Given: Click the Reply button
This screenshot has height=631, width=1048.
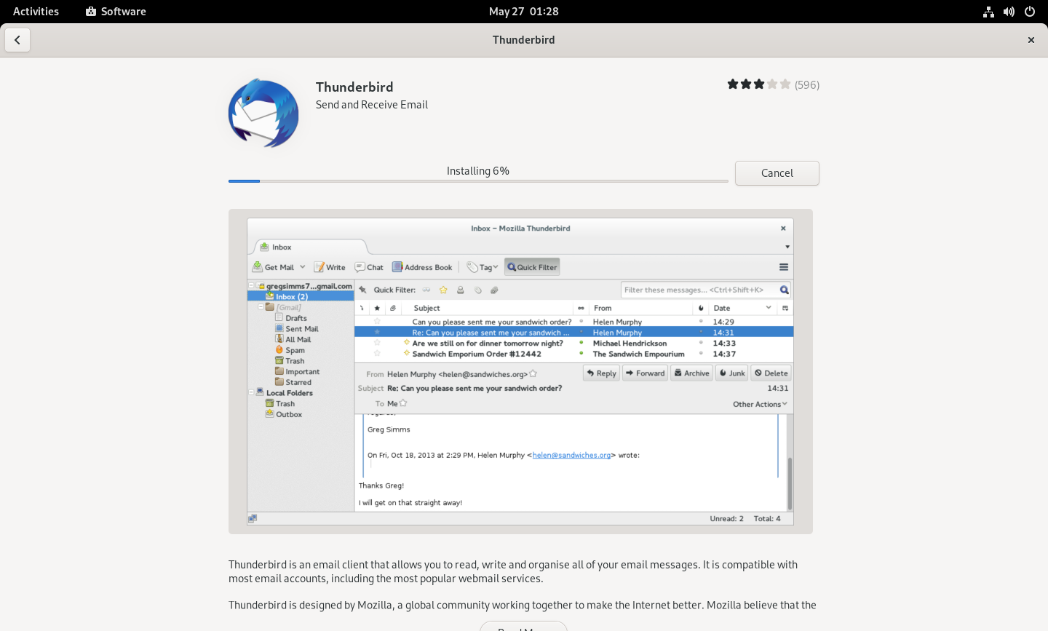Looking at the screenshot, I should coord(600,373).
